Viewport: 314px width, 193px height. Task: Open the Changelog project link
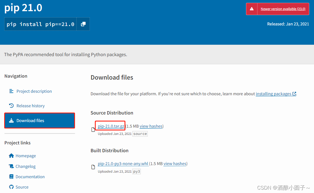(25, 166)
